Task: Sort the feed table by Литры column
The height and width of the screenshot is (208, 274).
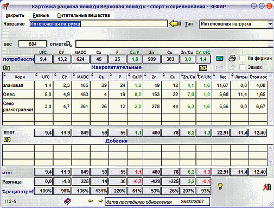Action: click(239, 77)
